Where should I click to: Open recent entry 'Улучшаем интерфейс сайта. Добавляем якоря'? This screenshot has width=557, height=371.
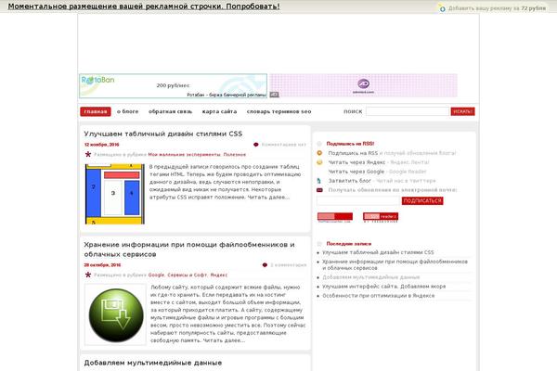tap(384, 287)
